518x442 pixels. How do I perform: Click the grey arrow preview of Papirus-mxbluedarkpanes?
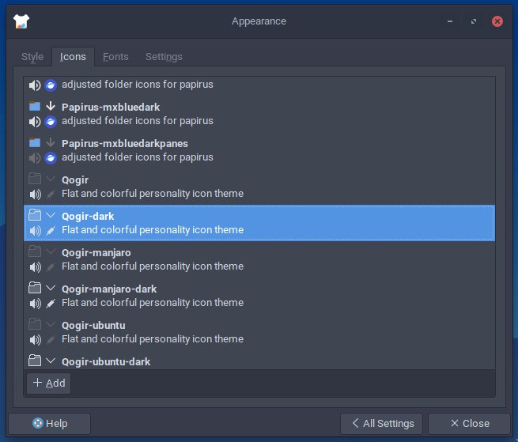51,142
